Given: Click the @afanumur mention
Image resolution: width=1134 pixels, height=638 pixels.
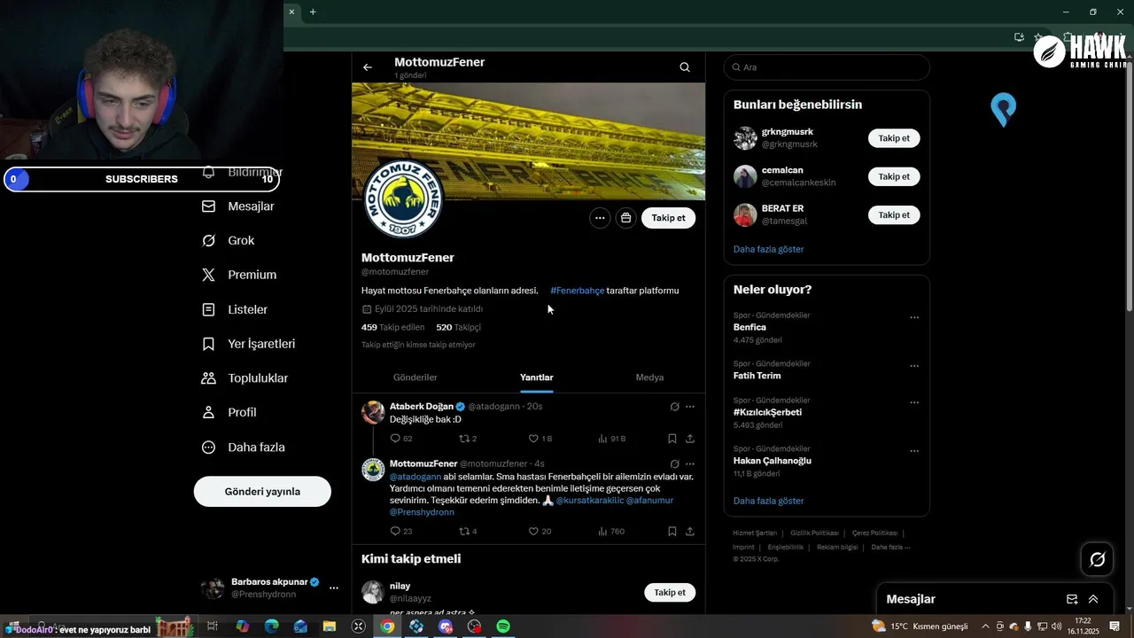Looking at the screenshot, I should point(649,501).
